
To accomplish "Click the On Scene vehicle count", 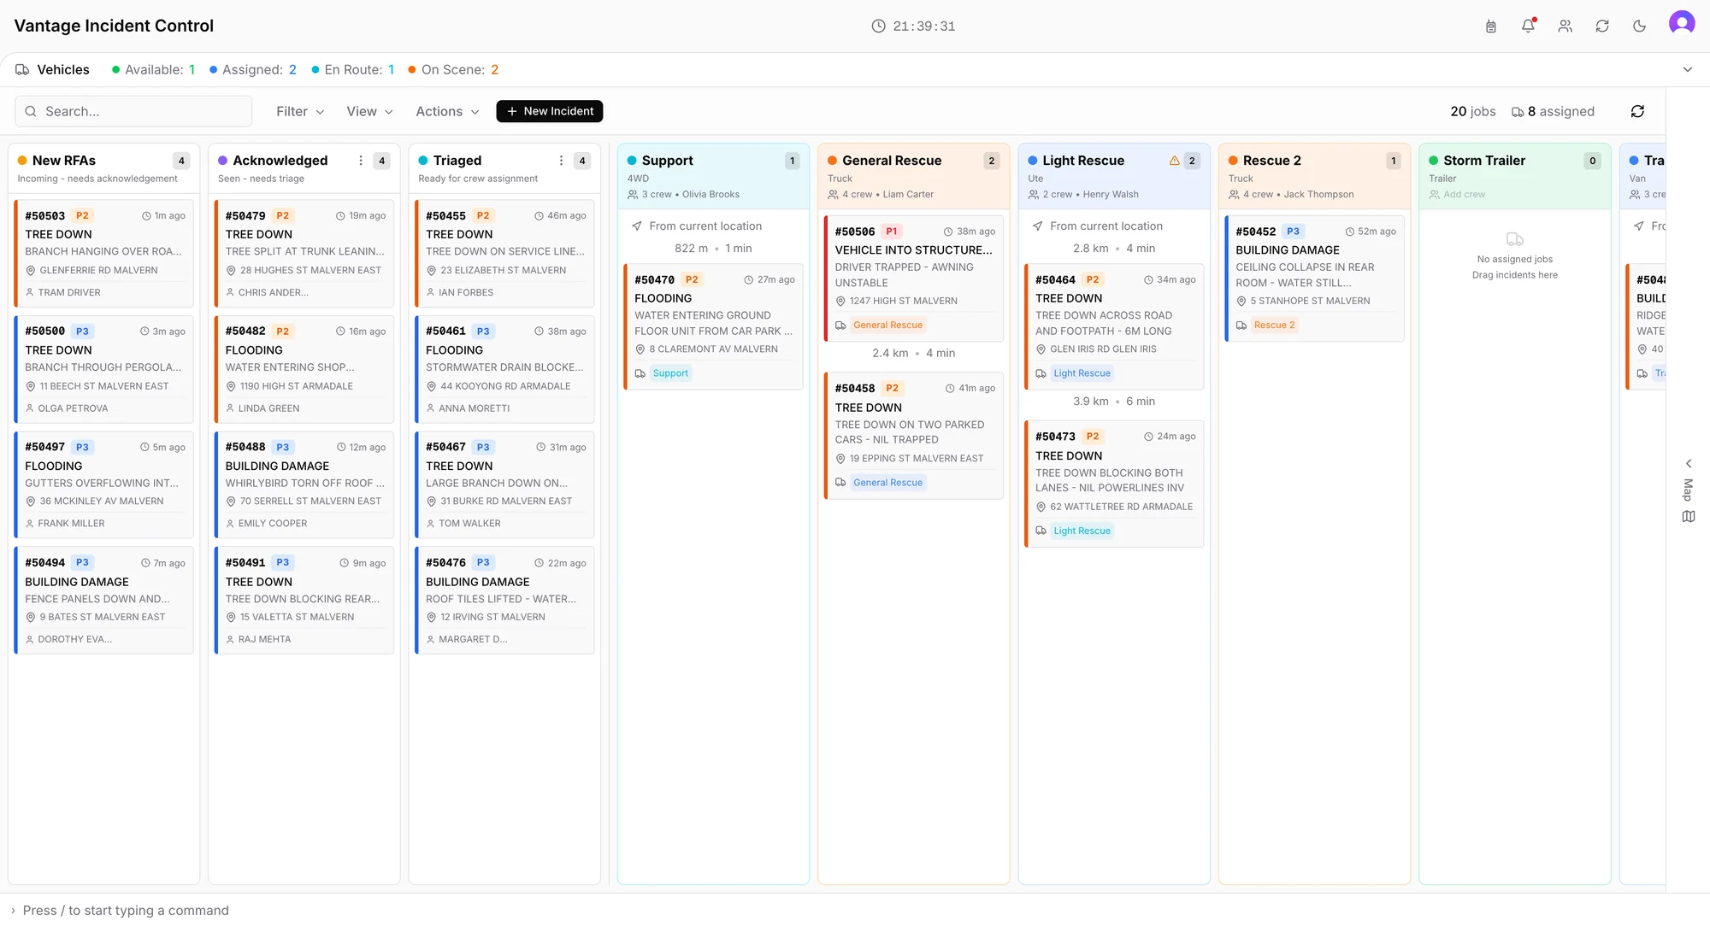I will tap(452, 70).
